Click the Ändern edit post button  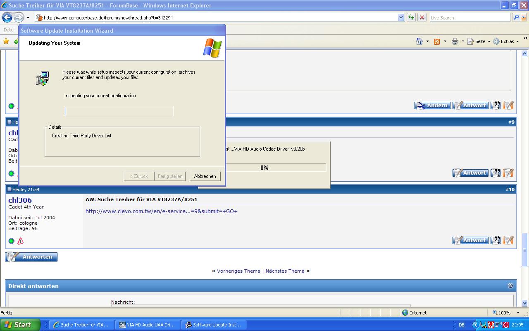(432, 106)
